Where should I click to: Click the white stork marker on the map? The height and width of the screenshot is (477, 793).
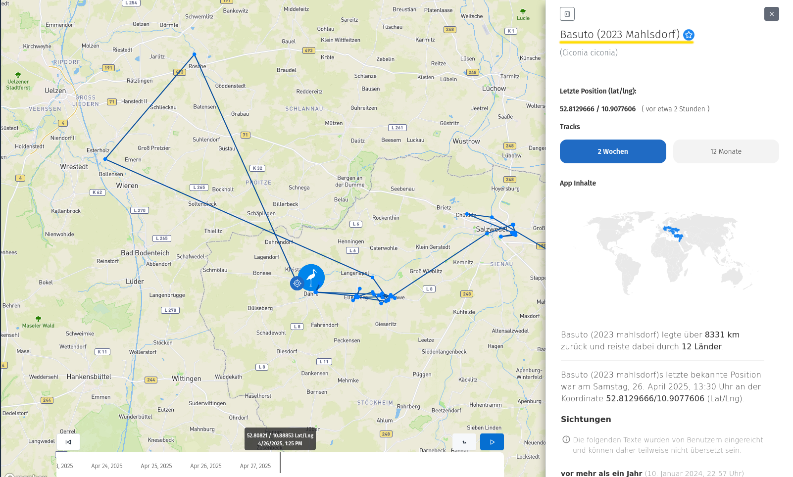pos(311,278)
